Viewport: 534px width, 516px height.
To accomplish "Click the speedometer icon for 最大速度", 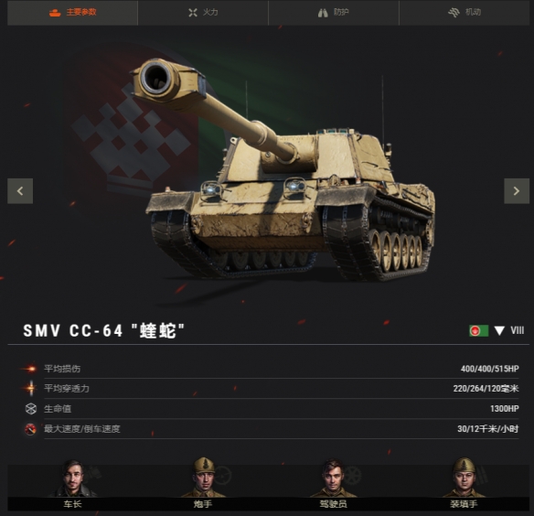I will point(31,429).
